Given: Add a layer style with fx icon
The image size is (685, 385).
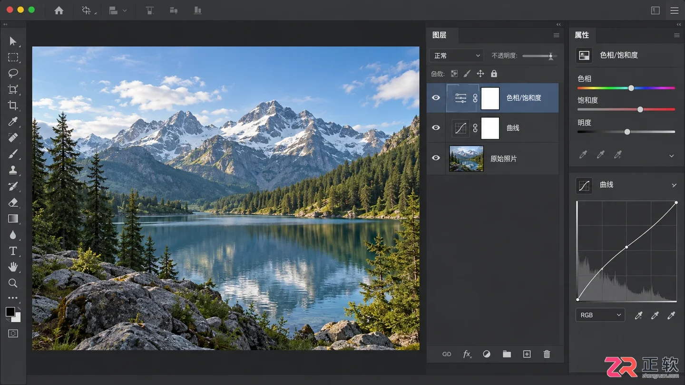Looking at the screenshot, I should pyautogui.click(x=467, y=354).
